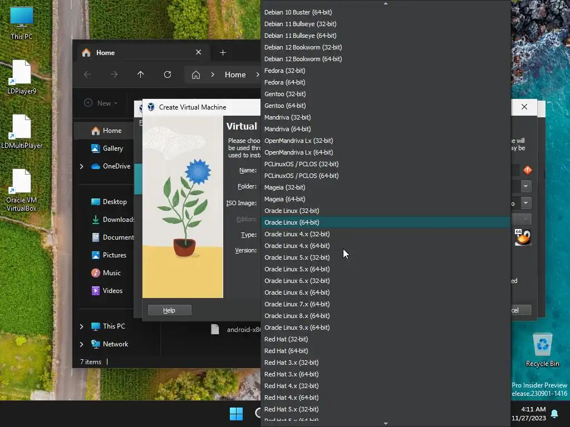Click Windows Start button on taskbar

(236, 414)
